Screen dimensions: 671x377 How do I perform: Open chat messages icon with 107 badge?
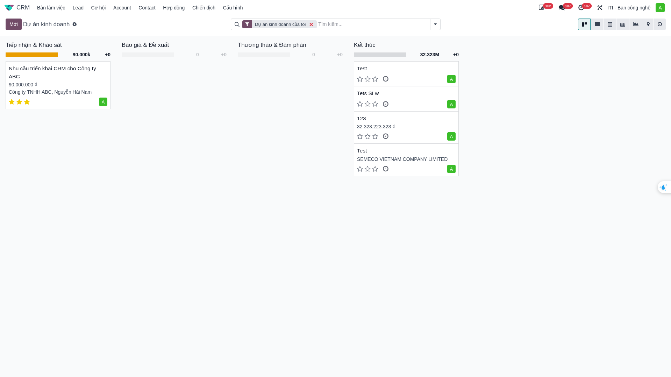click(562, 8)
